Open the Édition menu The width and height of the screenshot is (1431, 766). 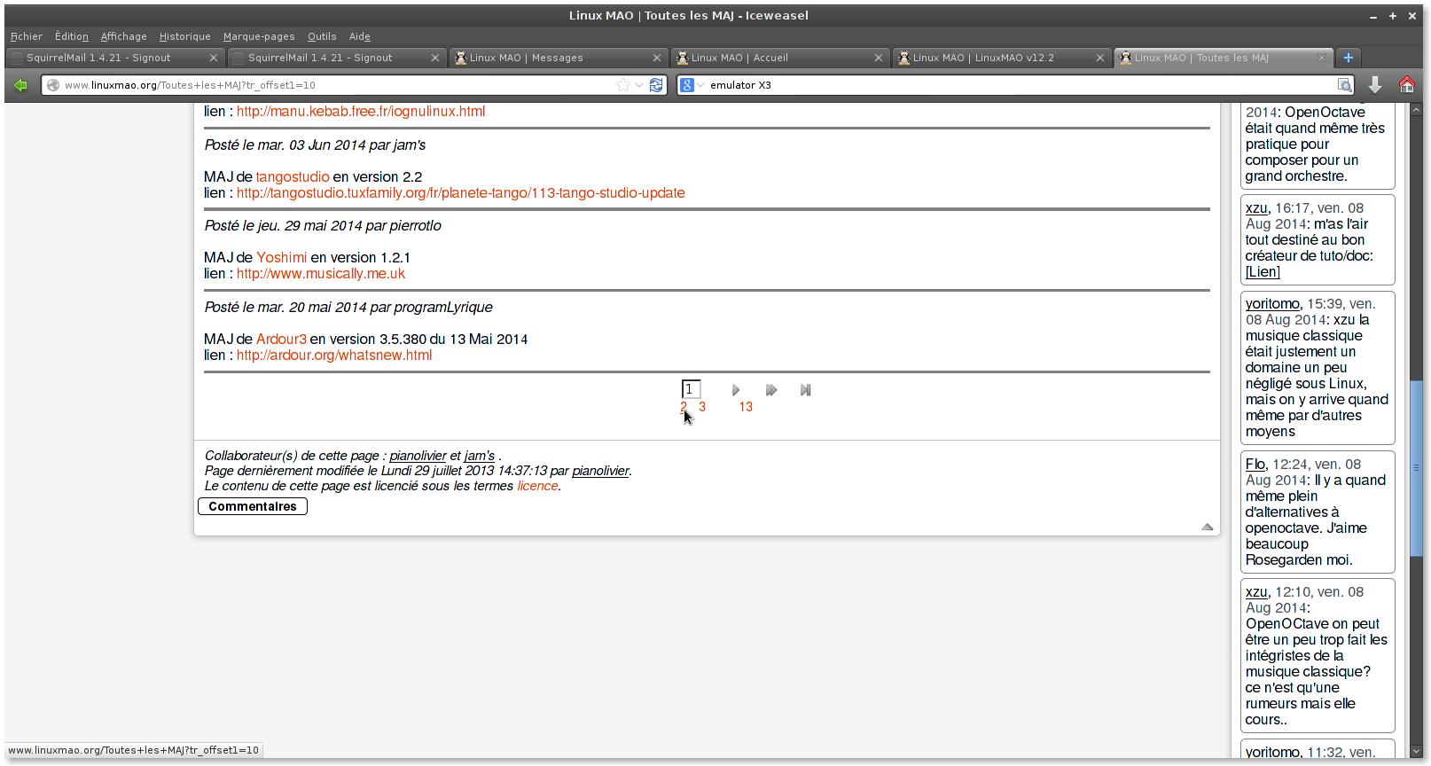pyautogui.click(x=72, y=36)
